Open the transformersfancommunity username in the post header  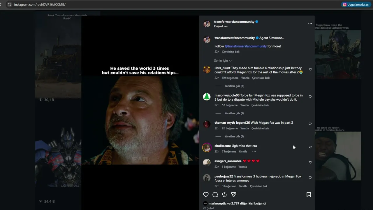(x=234, y=22)
